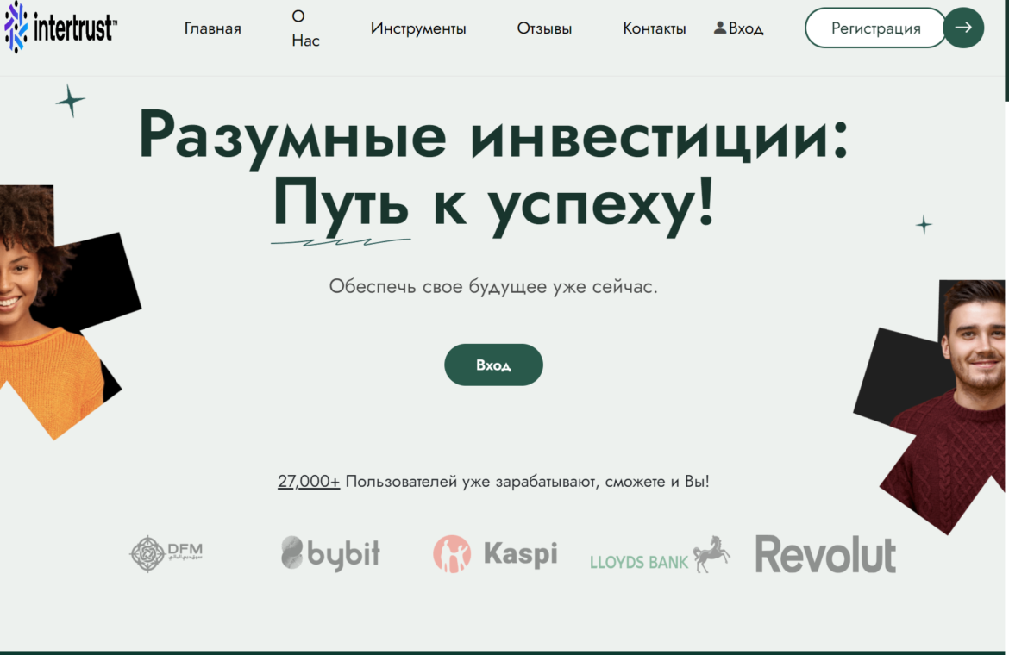The image size is (1009, 655).
Task: Click the Вход link in the header
Action: coord(745,28)
